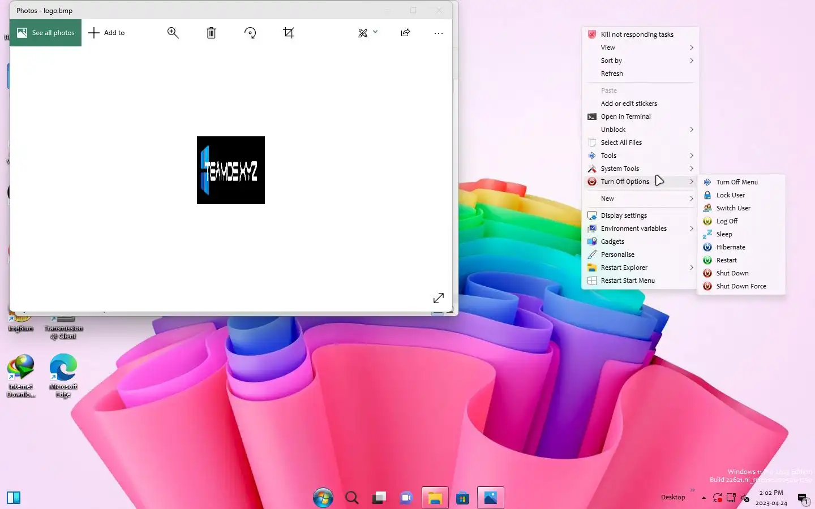The width and height of the screenshot is (815, 509).
Task: Click the Desktop toolbar label on taskbar
Action: tap(673, 497)
